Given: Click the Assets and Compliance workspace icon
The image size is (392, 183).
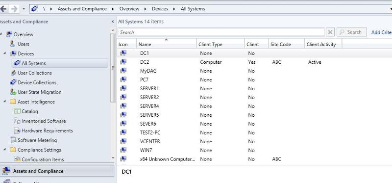Looking at the screenshot, I should tap(6, 171).
